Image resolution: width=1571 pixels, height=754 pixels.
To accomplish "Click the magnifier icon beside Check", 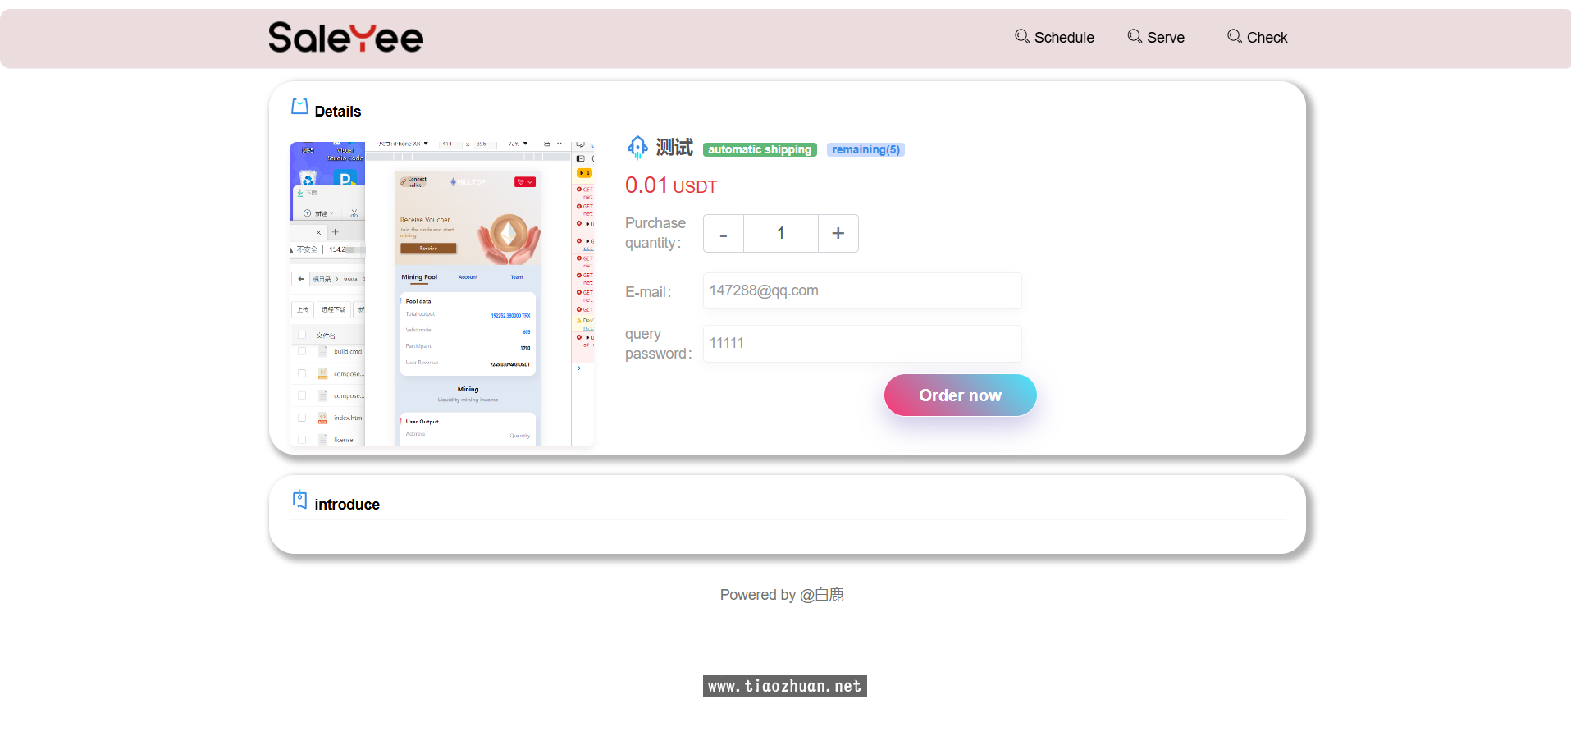I will (x=1234, y=36).
